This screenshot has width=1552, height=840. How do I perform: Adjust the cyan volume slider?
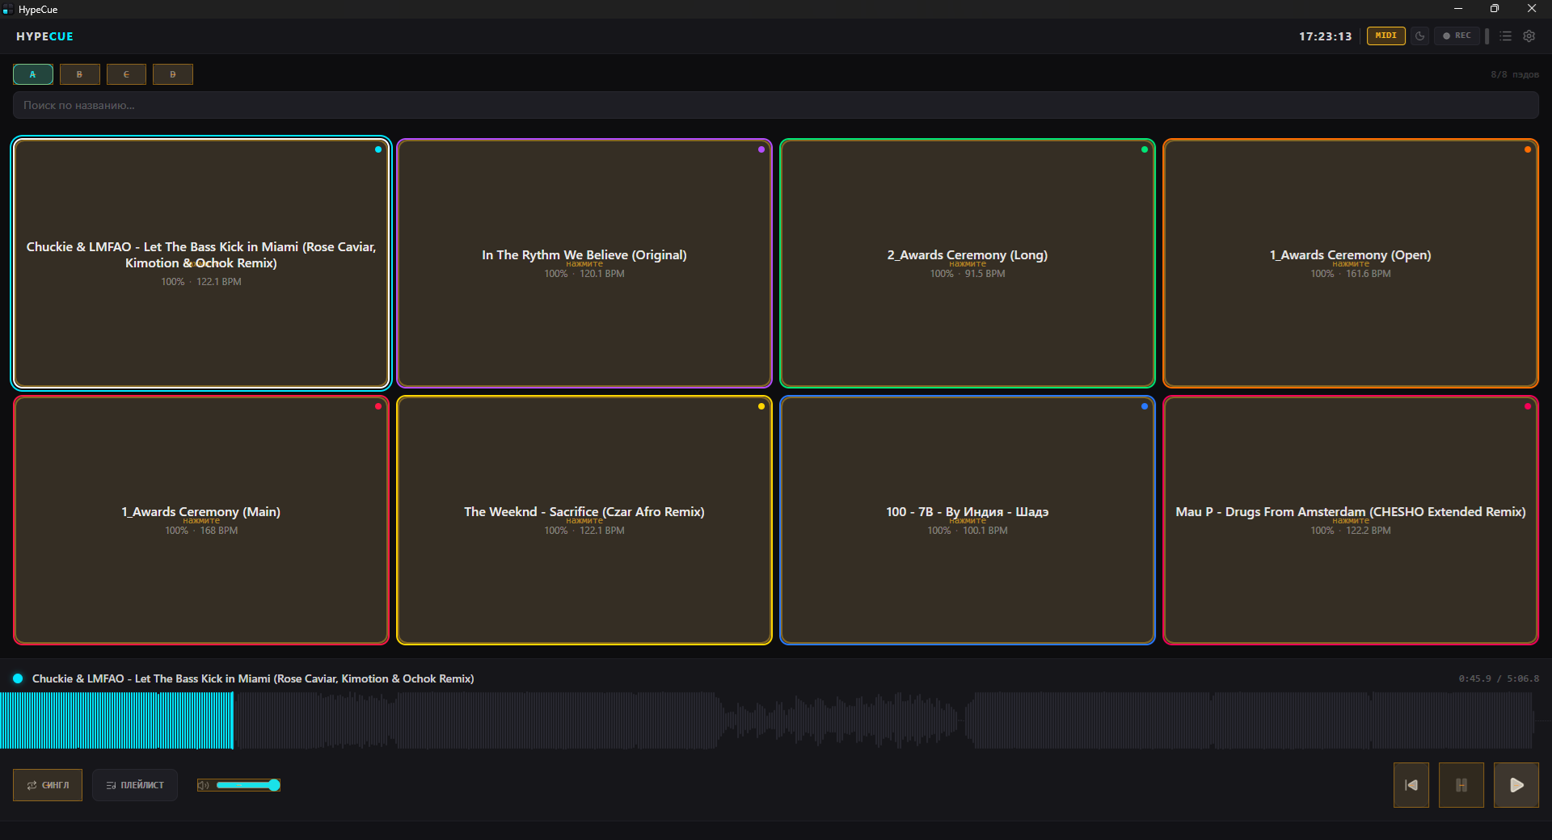pos(247,785)
